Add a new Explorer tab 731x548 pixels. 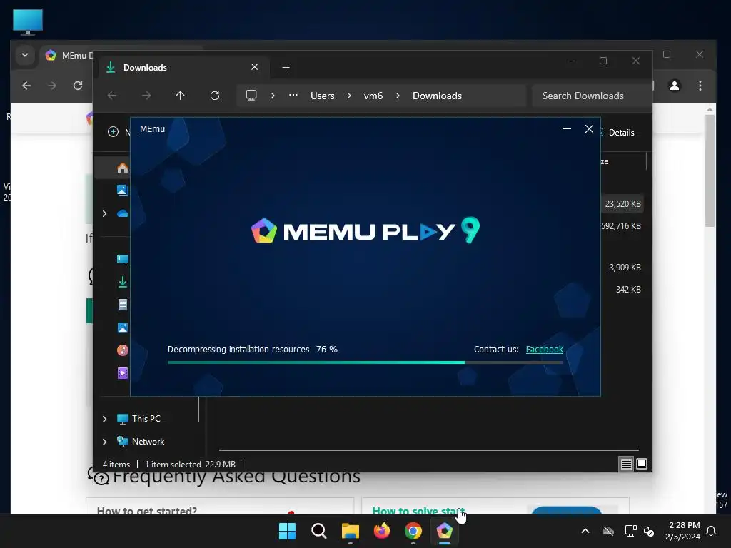tap(286, 68)
